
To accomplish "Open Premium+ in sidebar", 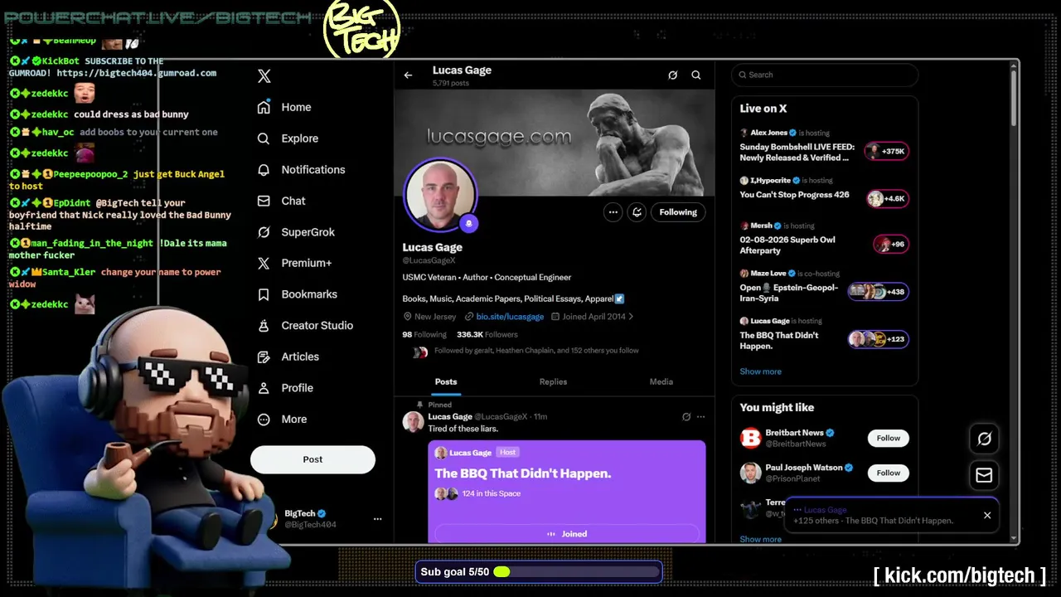I will 294,263.
